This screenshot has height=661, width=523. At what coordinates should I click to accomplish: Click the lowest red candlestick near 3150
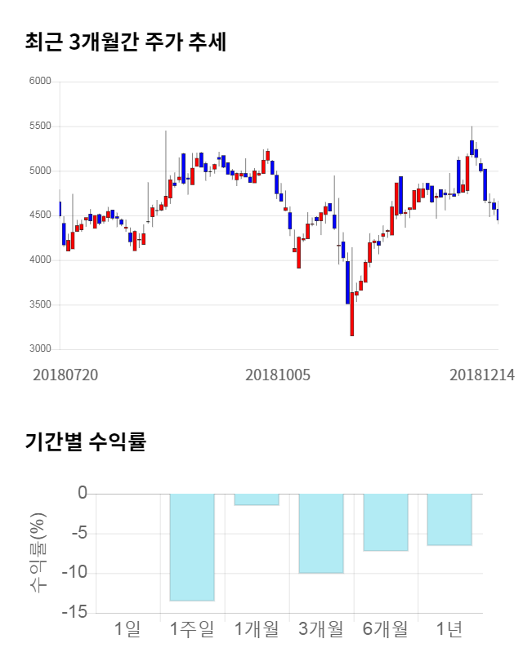tap(352, 314)
